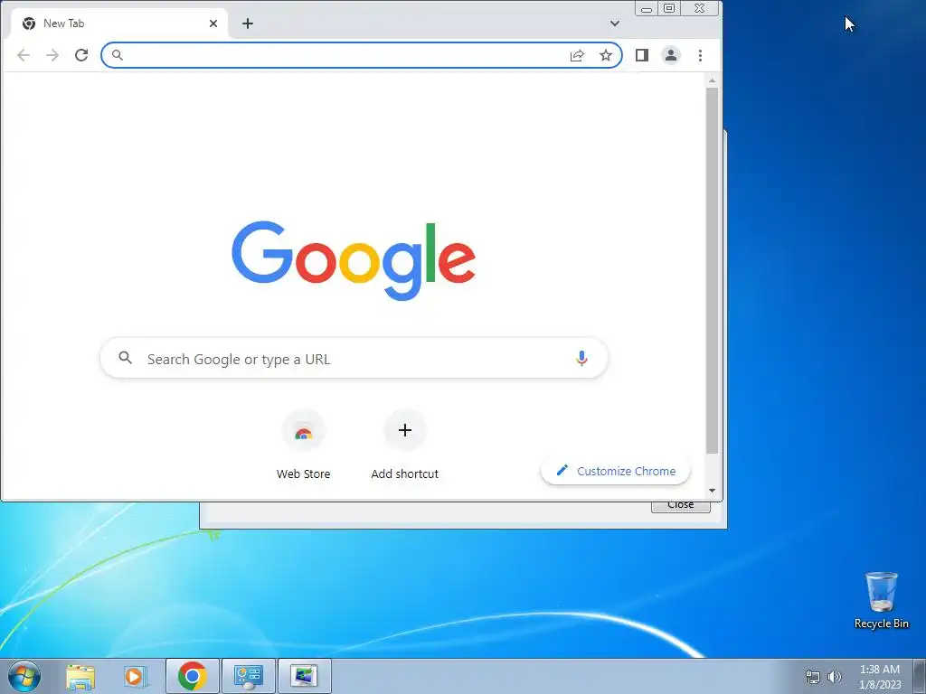Click the network status tray icon

click(813, 677)
